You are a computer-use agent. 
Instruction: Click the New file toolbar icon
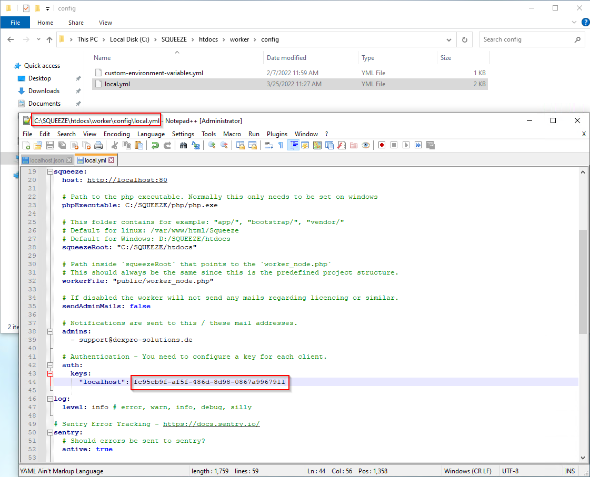click(26, 145)
